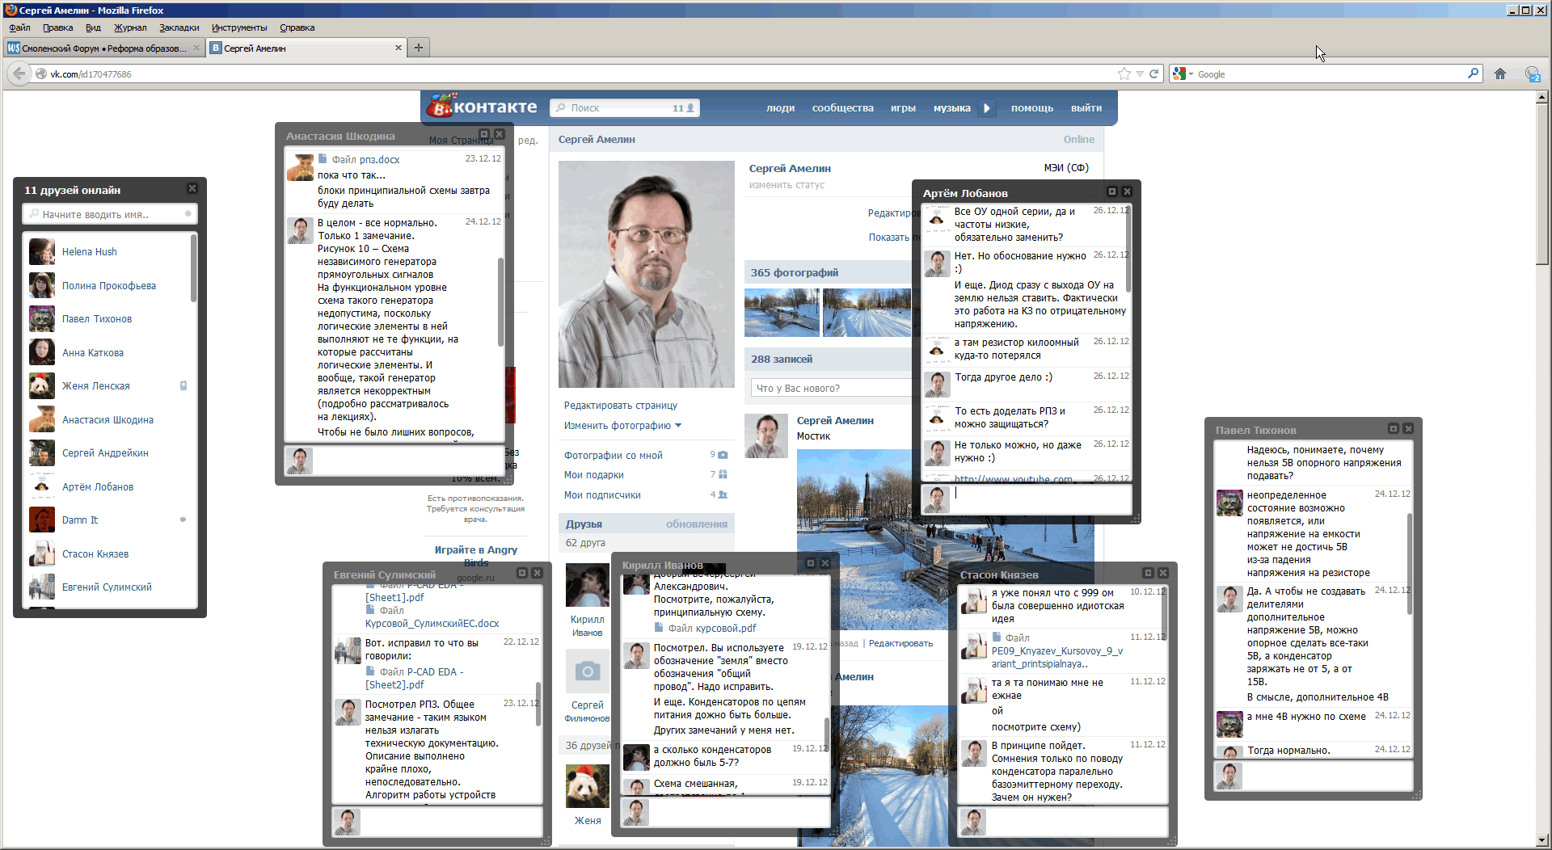Open the Мои подписчики link
This screenshot has height=850, width=1552.
(x=602, y=494)
